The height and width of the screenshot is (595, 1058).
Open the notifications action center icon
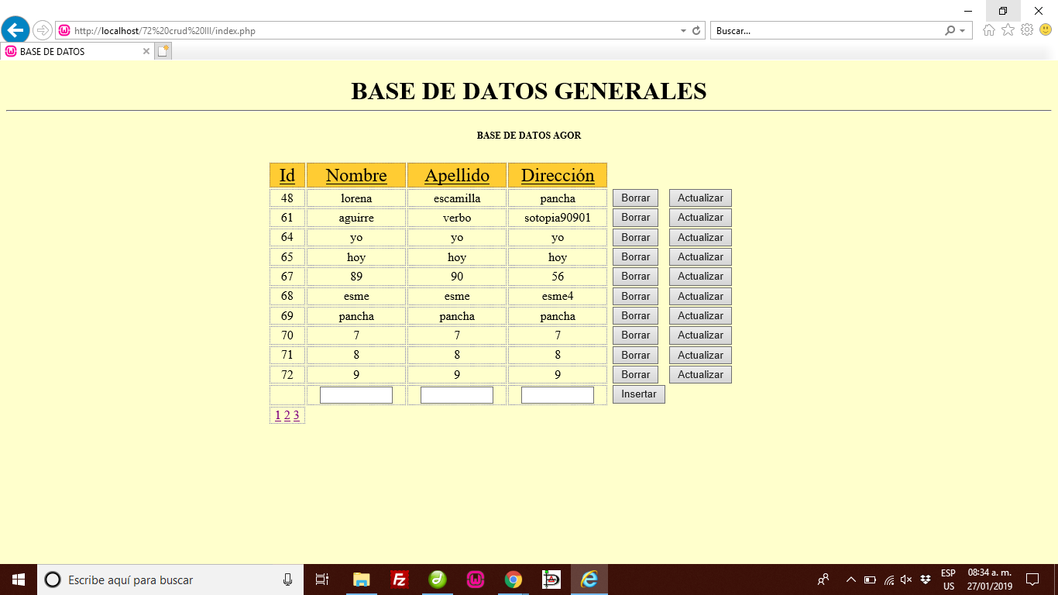click(x=1032, y=580)
